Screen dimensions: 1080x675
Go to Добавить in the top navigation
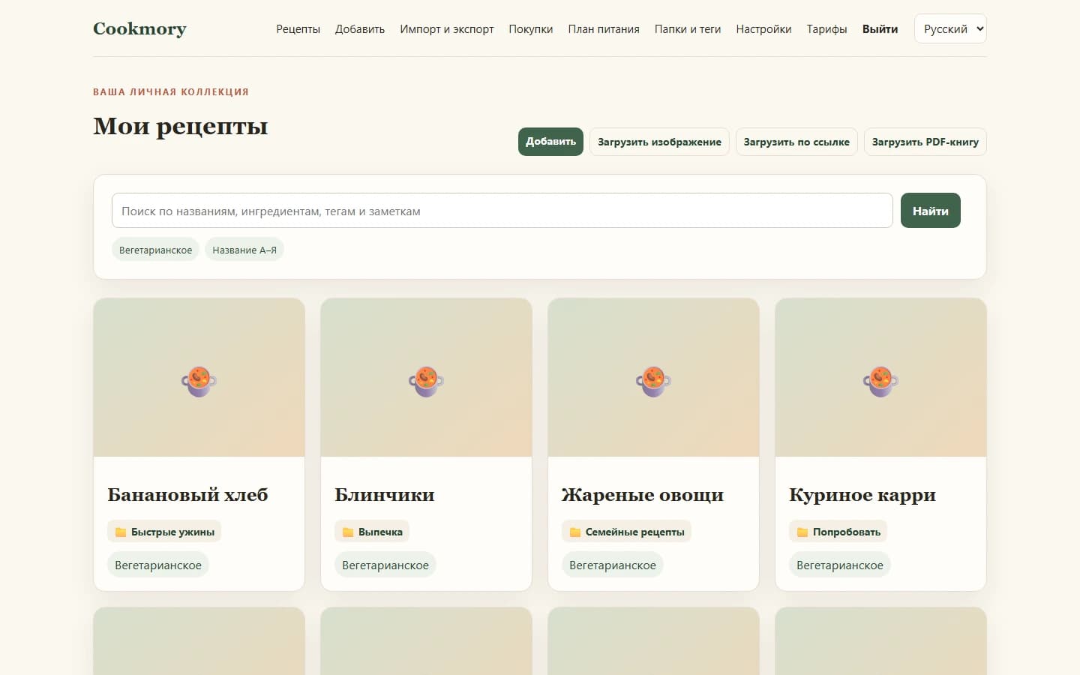pos(360,29)
